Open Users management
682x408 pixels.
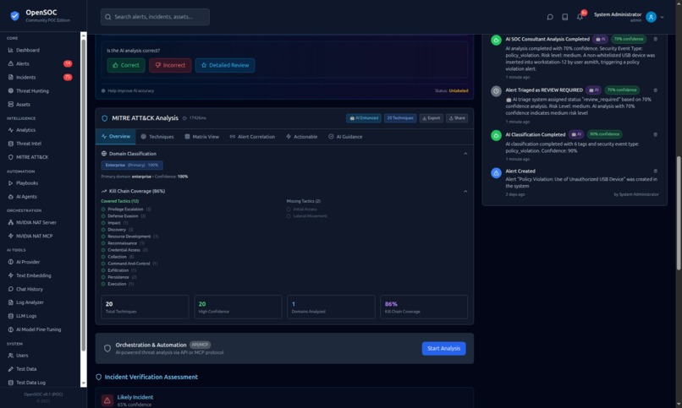[22, 355]
